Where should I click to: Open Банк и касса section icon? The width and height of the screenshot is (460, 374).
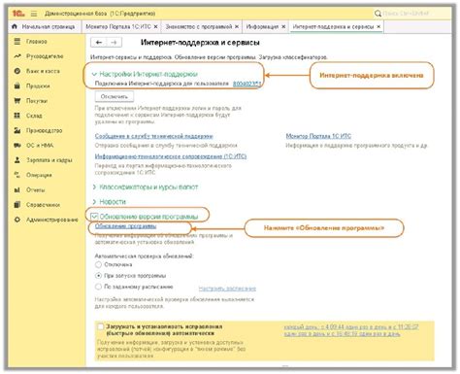[17, 71]
